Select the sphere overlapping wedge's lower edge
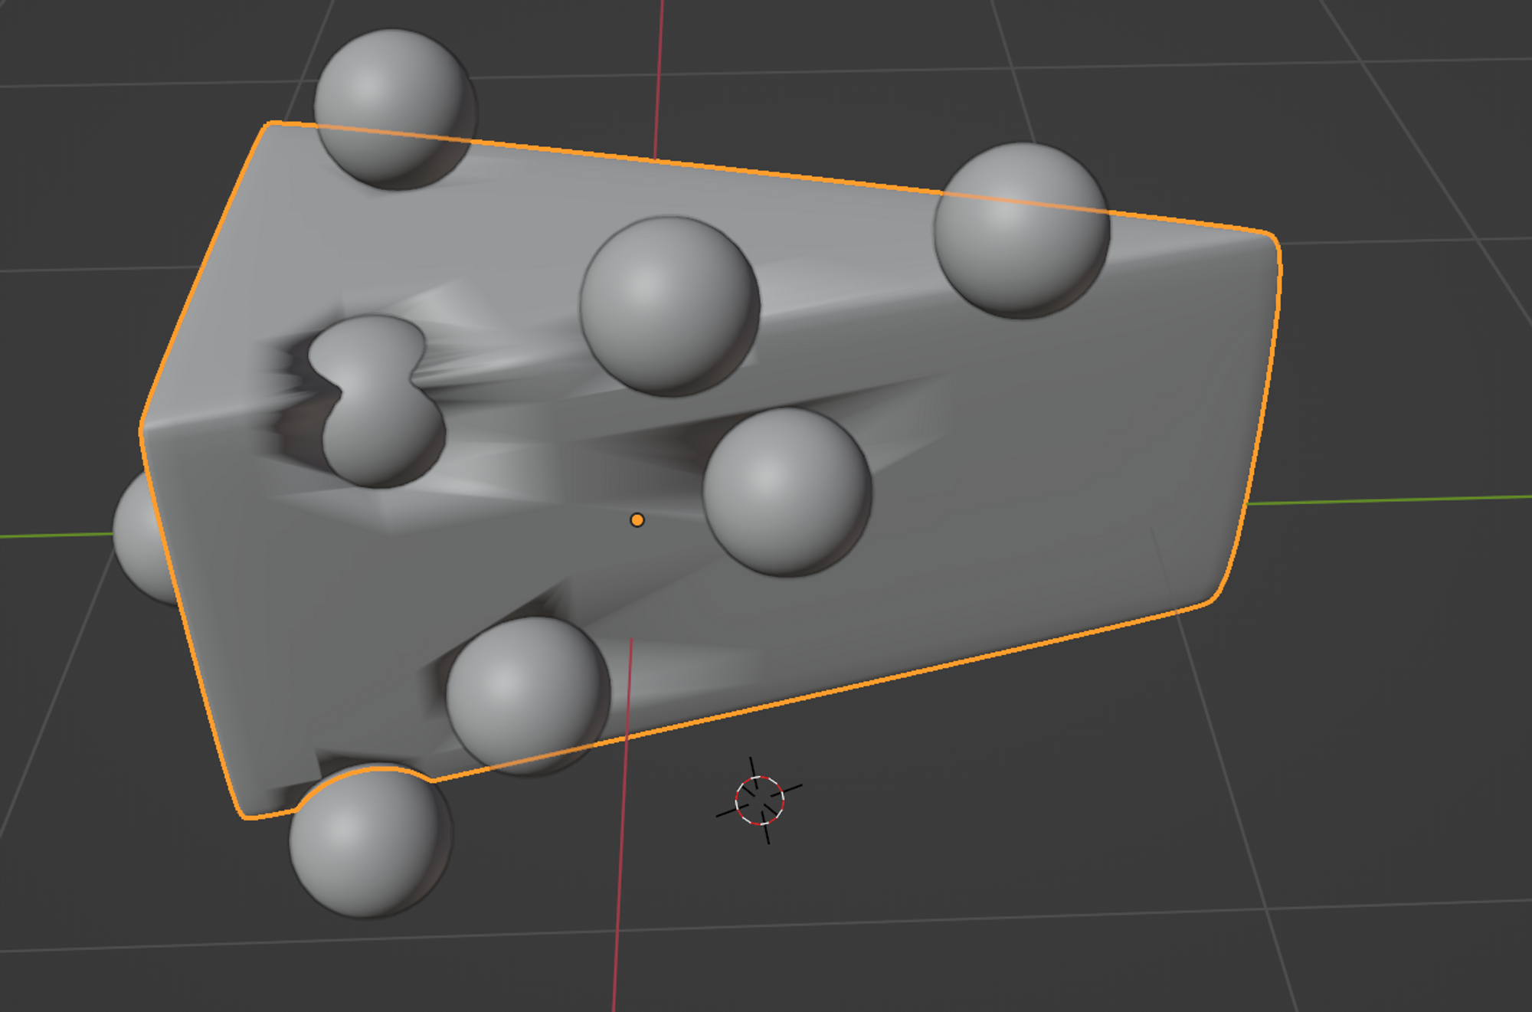 tap(527, 693)
